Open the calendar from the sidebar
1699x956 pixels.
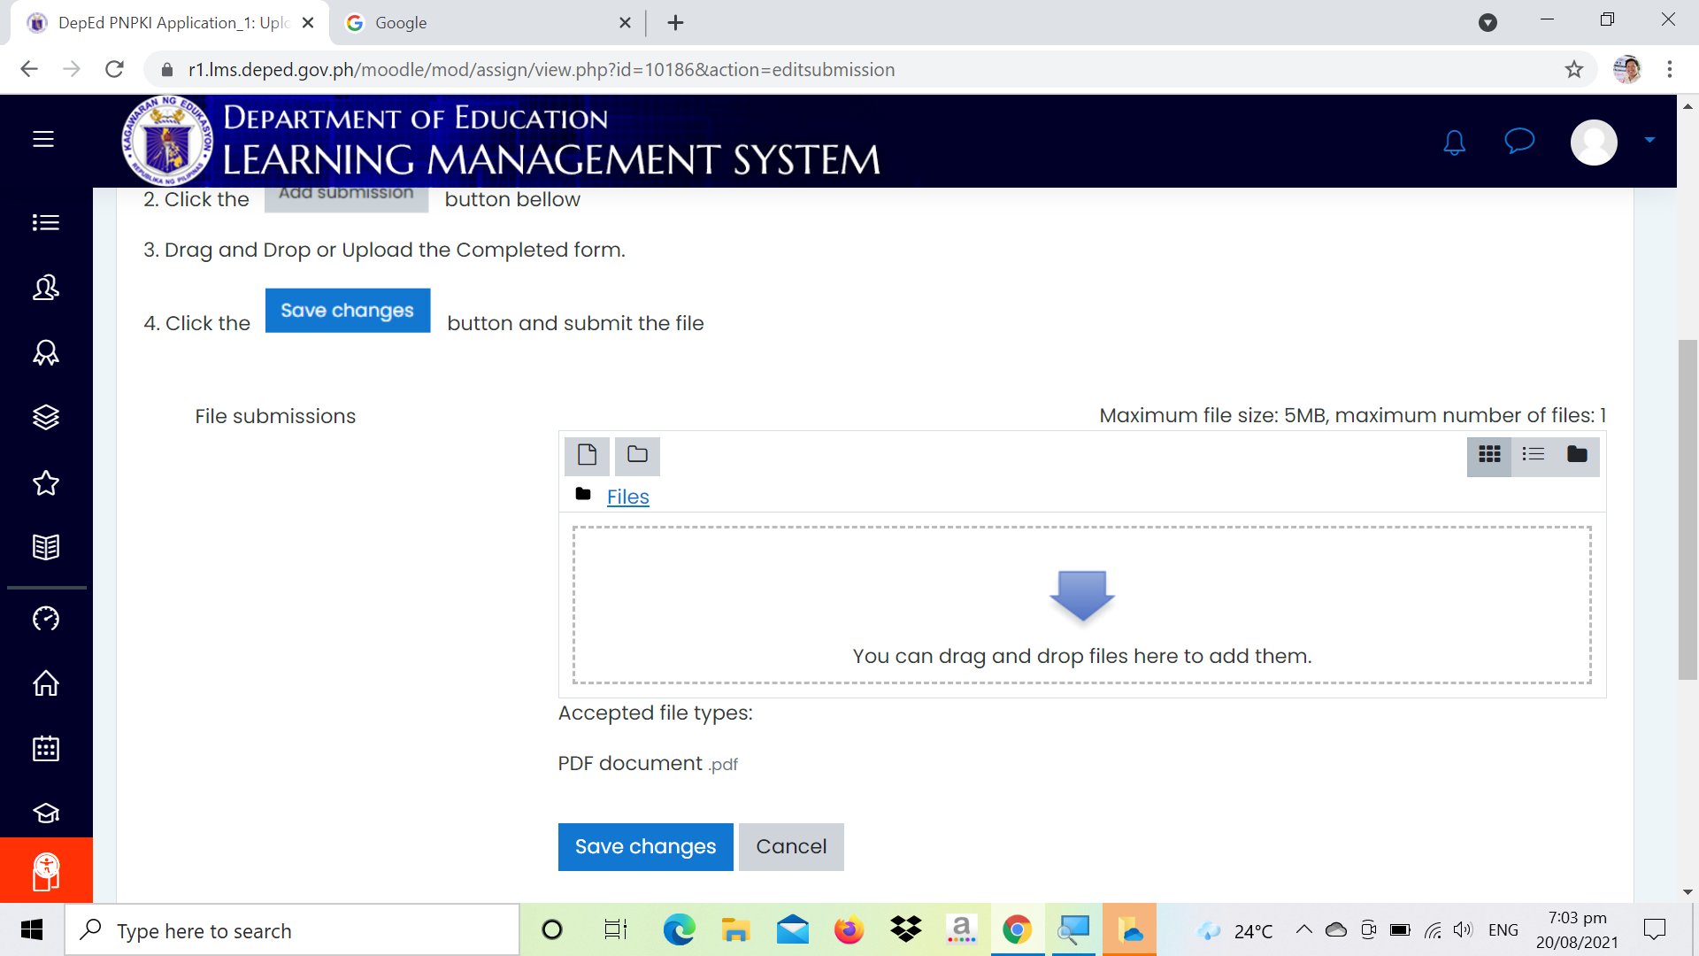pyautogui.click(x=45, y=748)
